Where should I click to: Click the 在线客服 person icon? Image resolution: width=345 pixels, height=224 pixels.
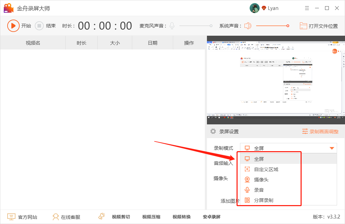click(56, 217)
